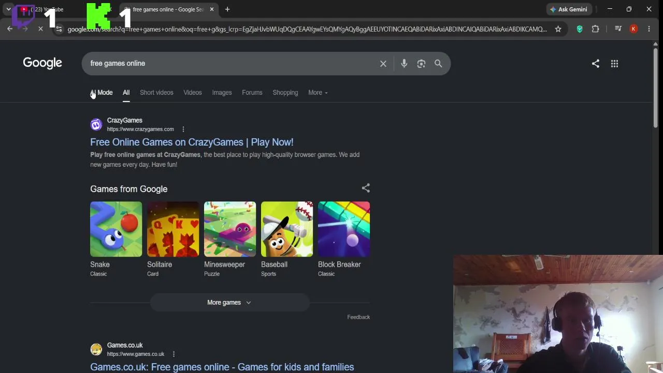Submit the search with magnifier icon
This screenshot has height=373, width=663.
click(438, 63)
